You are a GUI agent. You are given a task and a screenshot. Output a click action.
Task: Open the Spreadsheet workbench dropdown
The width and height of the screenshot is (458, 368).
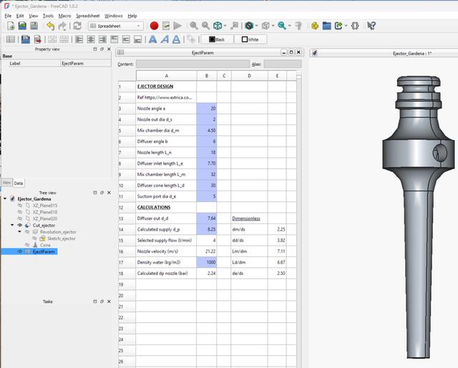click(116, 26)
